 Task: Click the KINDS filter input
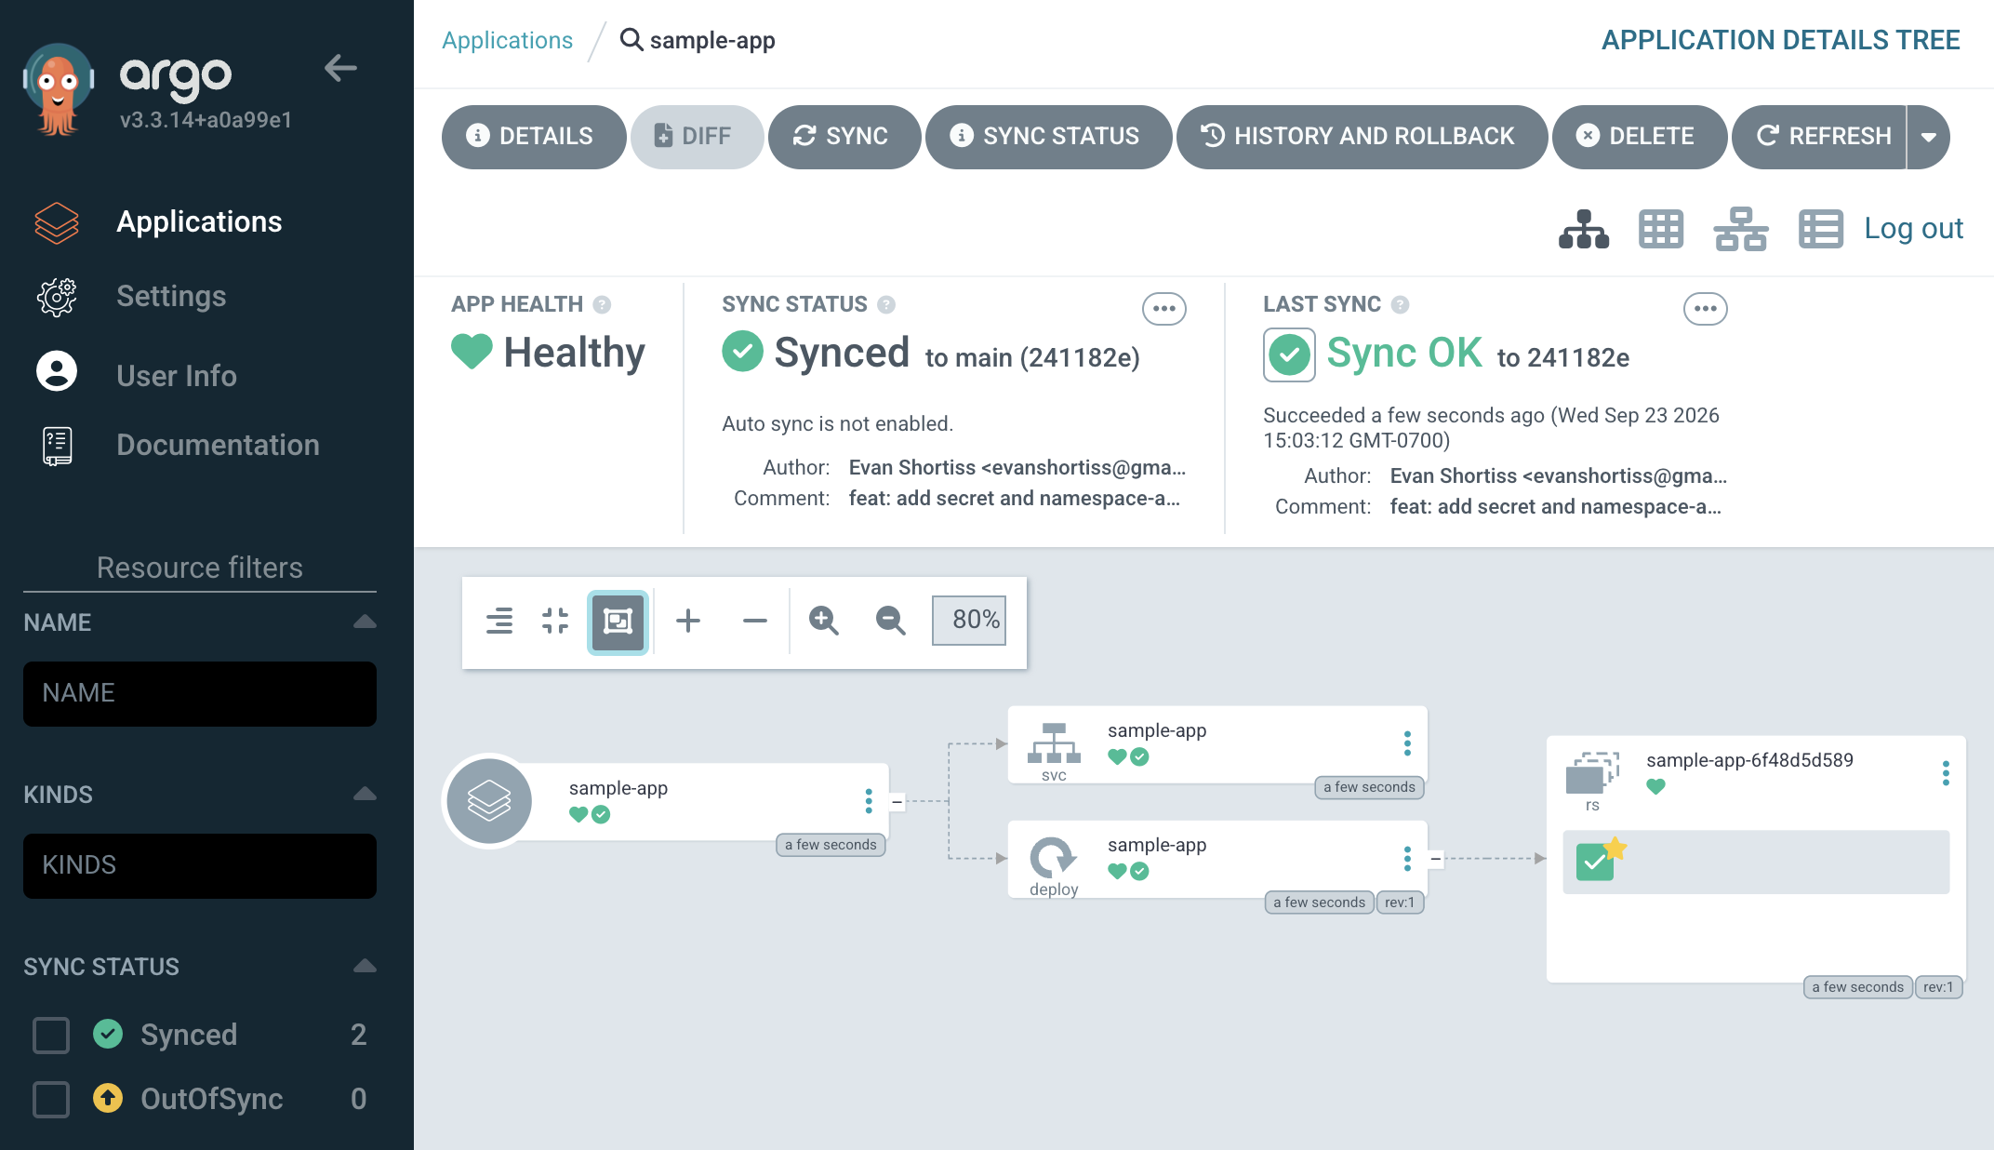click(200, 865)
